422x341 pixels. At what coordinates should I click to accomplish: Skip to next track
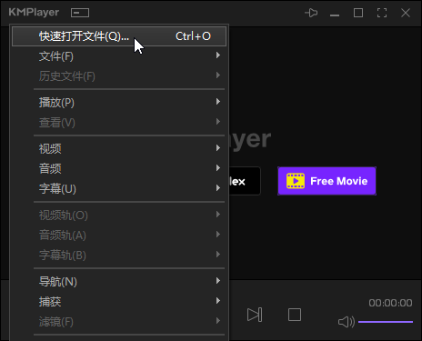(255, 315)
